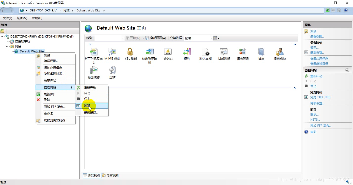This screenshot has height=185, width=353.
Task: Open the 文件(F) menu
Action: point(7,18)
